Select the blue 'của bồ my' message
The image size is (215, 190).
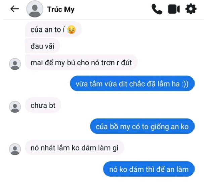point(142,126)
